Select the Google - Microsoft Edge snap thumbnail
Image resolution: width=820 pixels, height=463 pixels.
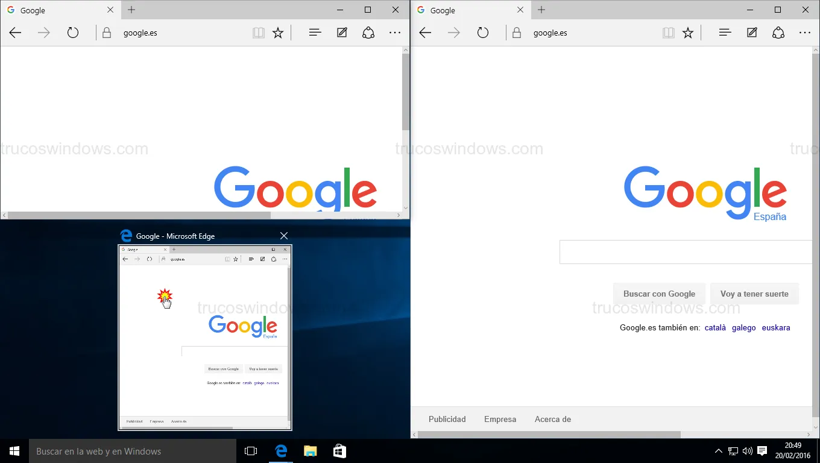click(x=205, y=338)
